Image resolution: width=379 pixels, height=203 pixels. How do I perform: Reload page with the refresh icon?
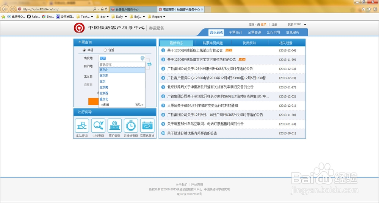coord(106,9)
